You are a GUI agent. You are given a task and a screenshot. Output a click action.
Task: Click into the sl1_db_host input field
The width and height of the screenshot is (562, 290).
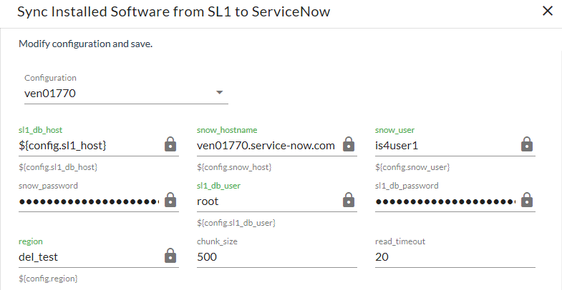tap(86, 145)
